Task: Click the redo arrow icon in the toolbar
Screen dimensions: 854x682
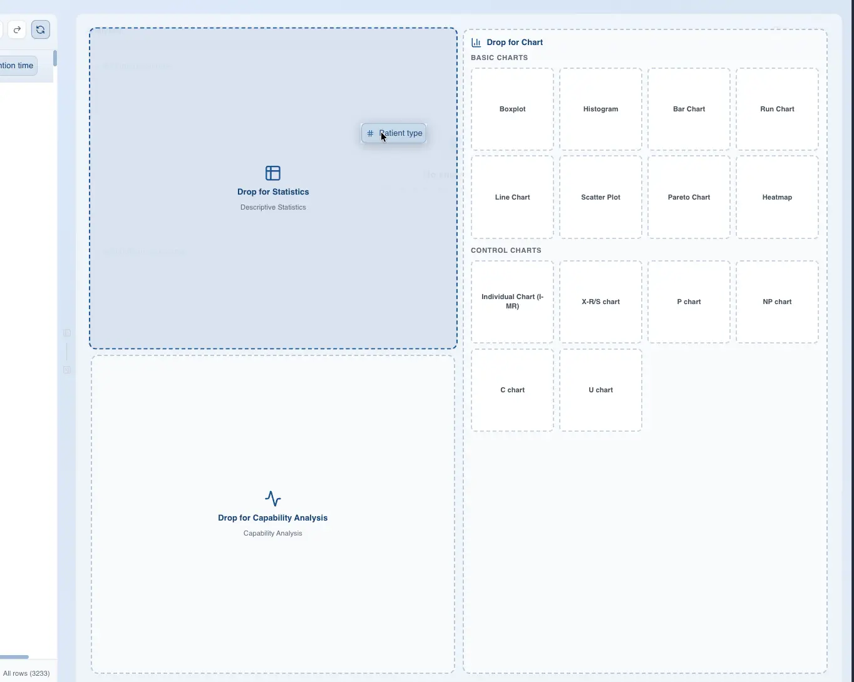Action: (x=17, y=29)
